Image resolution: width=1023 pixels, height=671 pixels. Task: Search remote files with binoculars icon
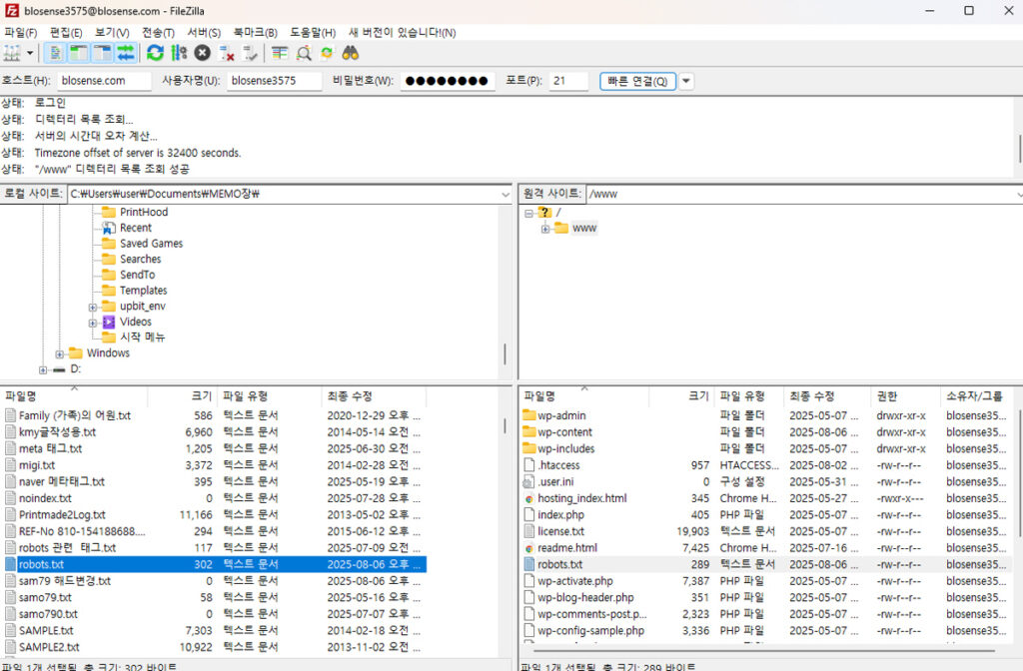(x=351, y=54)
